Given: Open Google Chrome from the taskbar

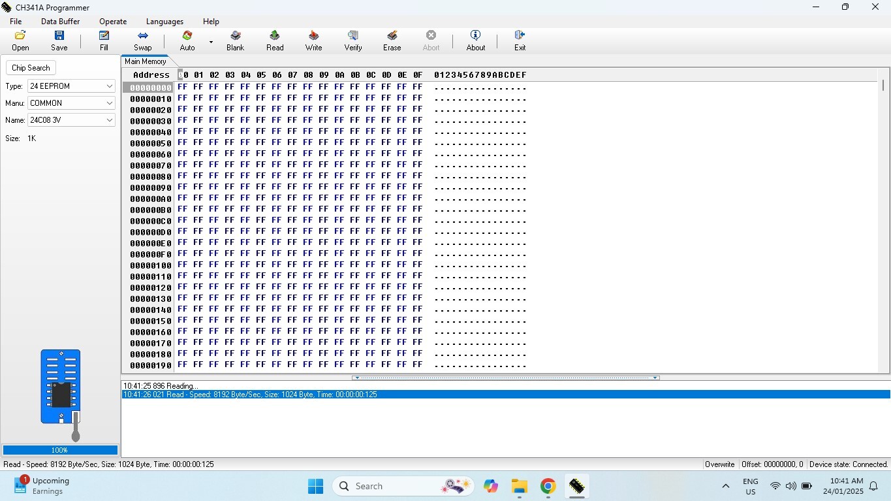Looking at the screenshot, I should tap(548, 486).
